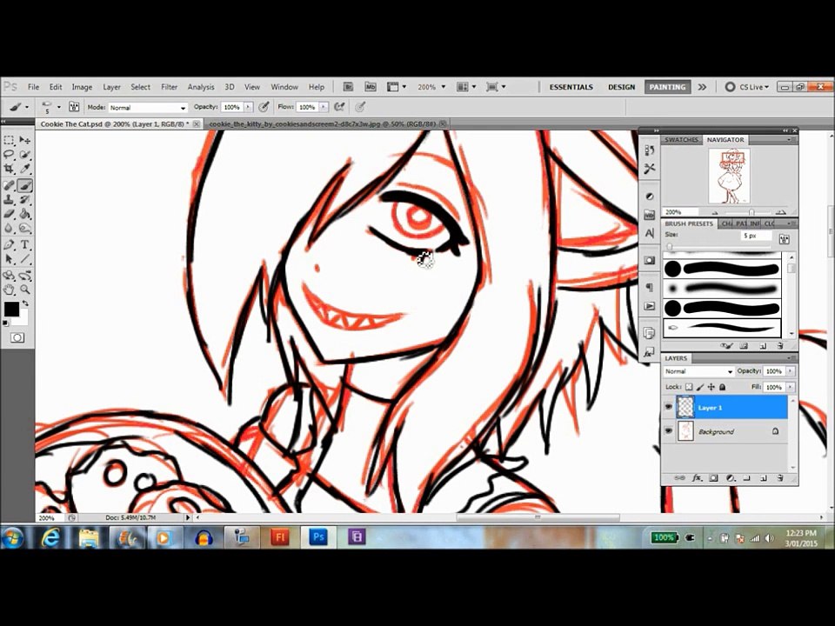Screen dimensions: 835x626
Task: Select the Pen tool
Action: click(x=9, y=245)
